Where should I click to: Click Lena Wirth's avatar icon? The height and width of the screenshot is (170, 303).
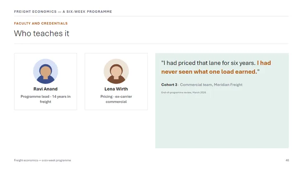[x=116, y=71]
